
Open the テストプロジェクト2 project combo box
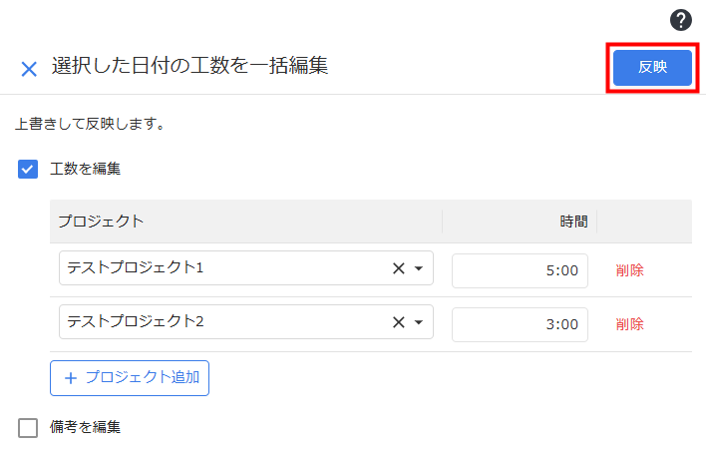tap(246, 321)
